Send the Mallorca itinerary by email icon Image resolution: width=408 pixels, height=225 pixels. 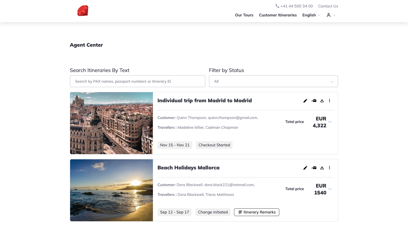point(314,168)
